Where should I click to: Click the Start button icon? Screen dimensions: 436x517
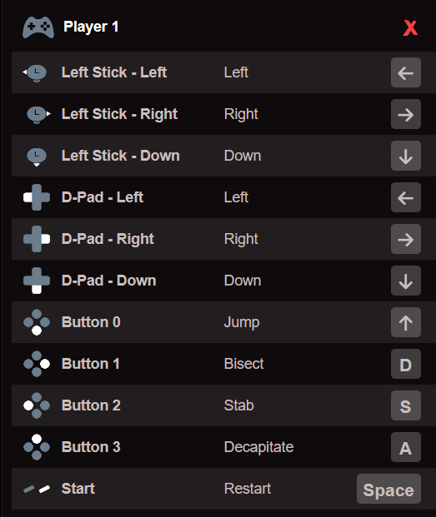37,489
